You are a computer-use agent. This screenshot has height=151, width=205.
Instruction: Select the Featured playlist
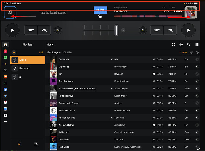click(27, 68)
